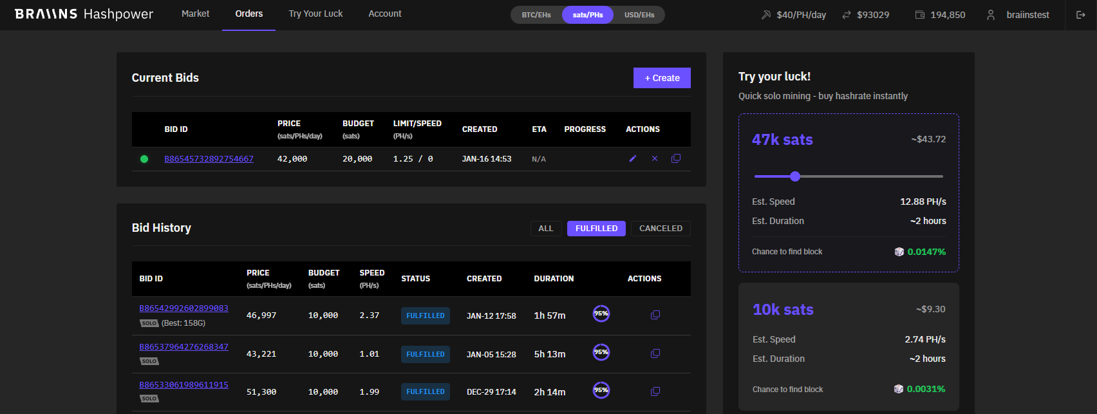
Task: Click the 95% progress ring for JAN-12 bid
Action: pos(601,314)
